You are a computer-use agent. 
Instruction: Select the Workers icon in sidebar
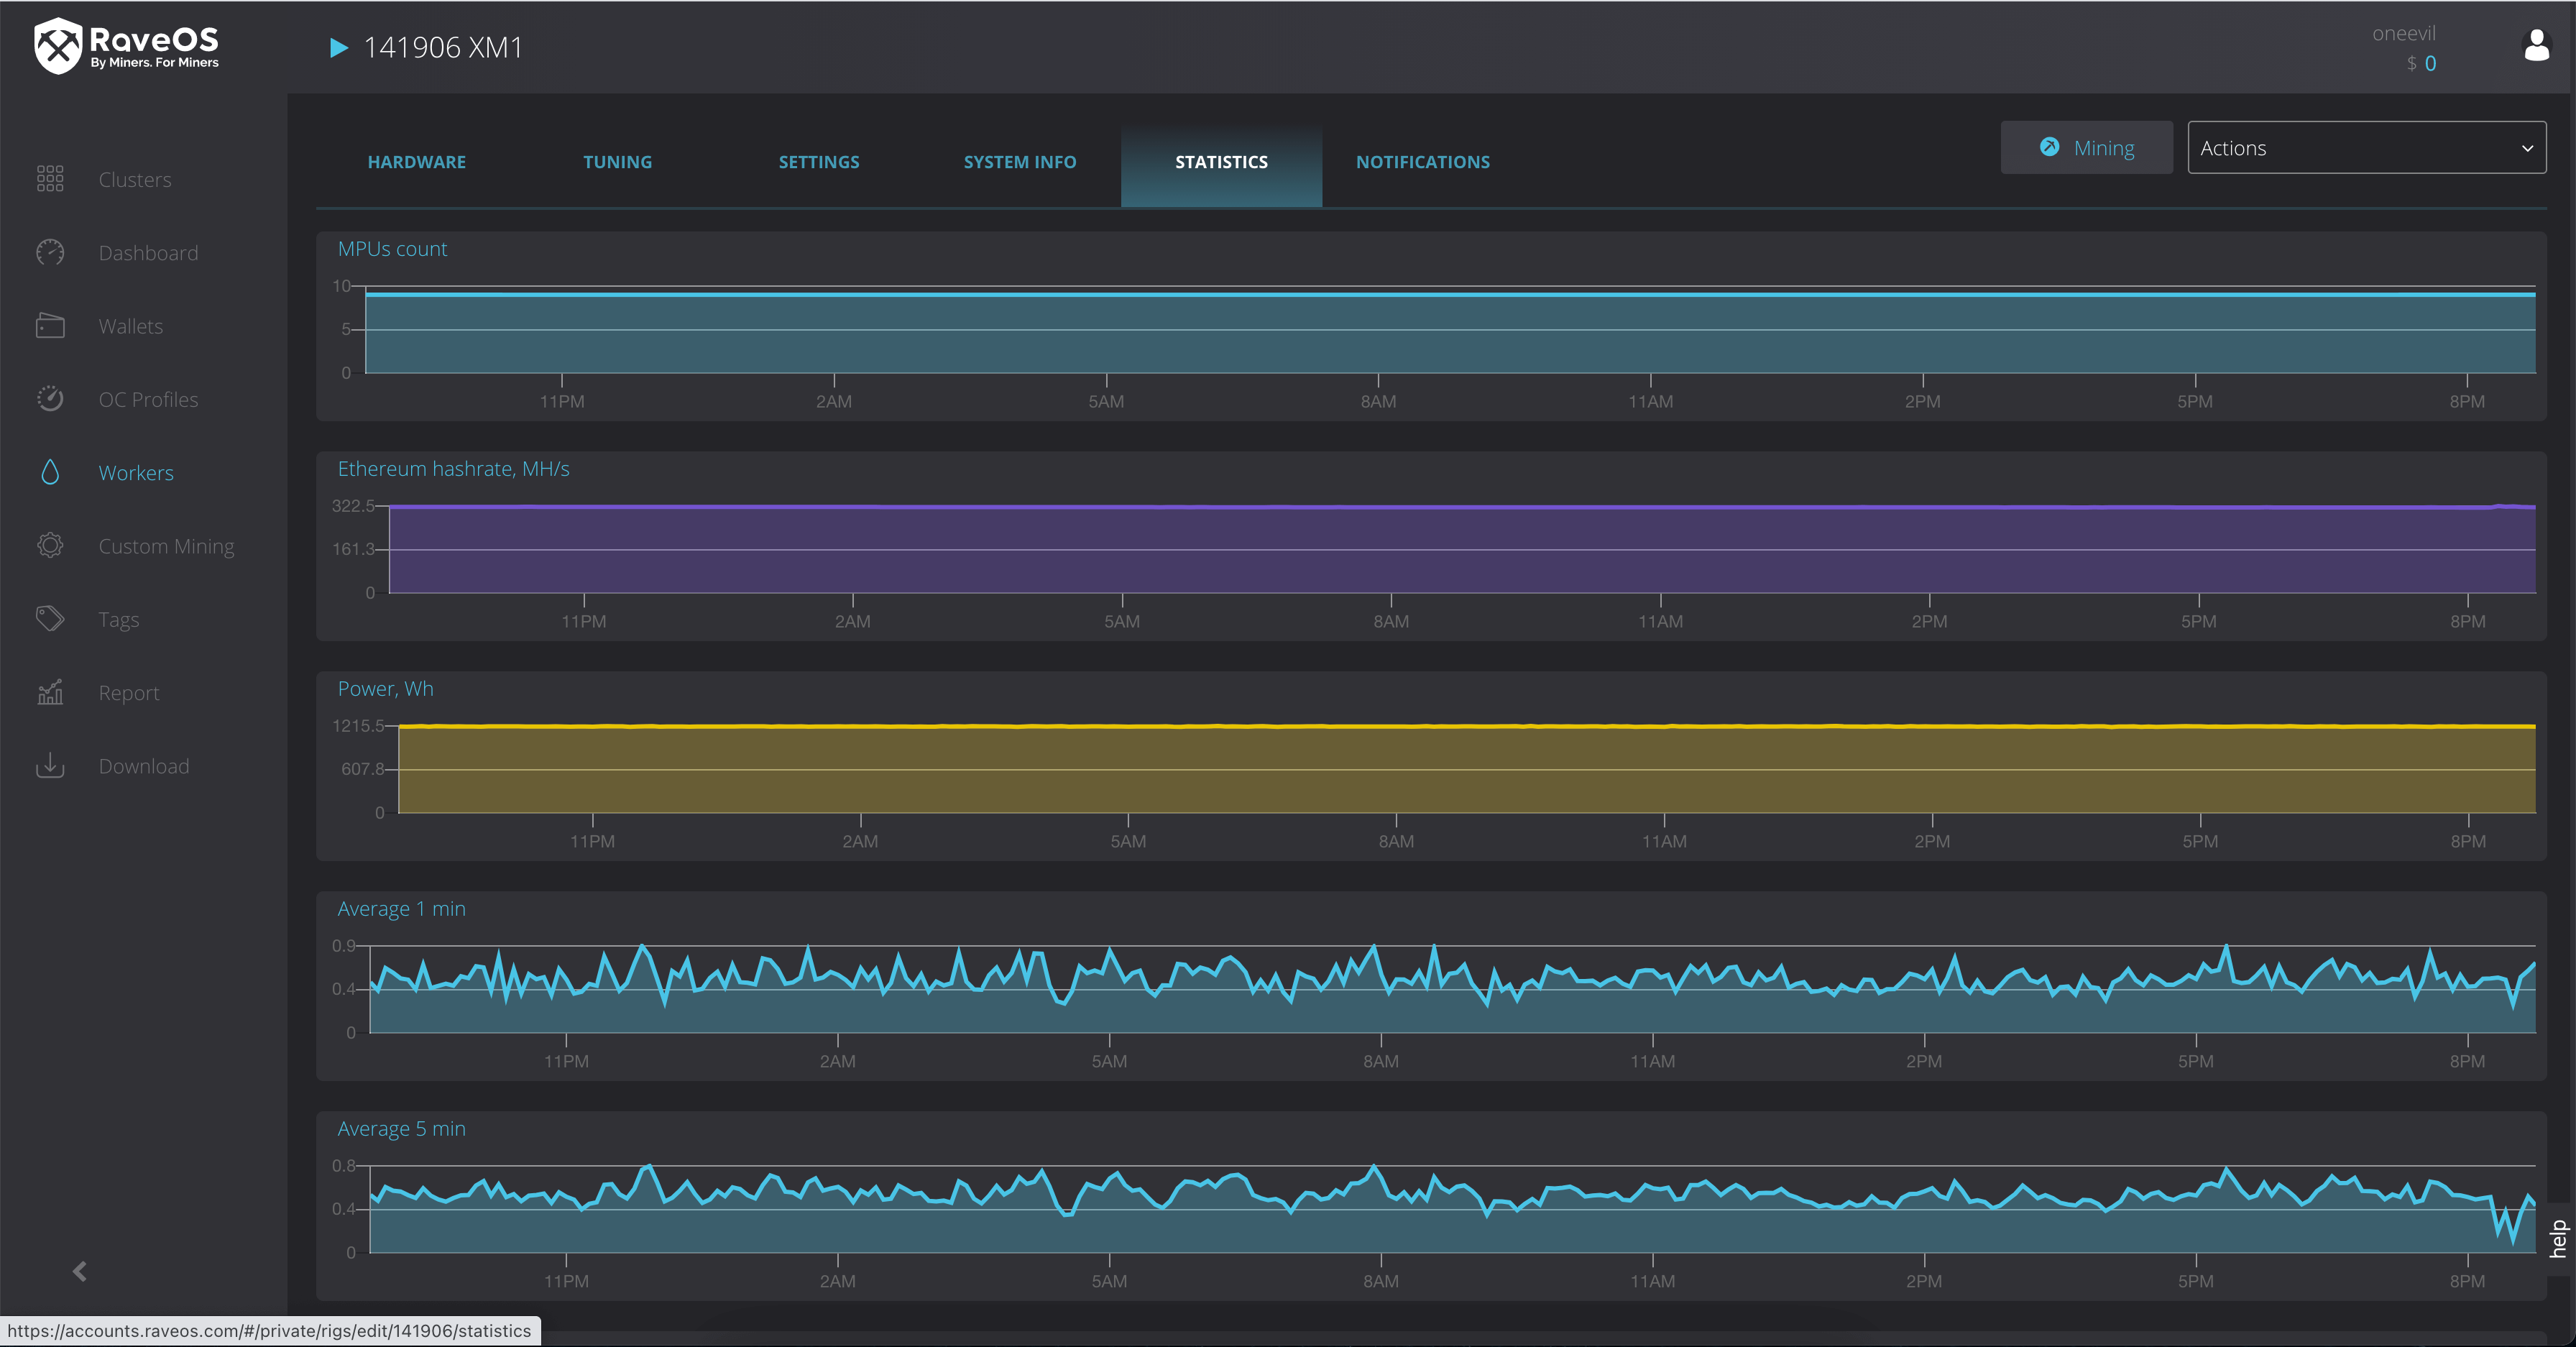(51, 472)
